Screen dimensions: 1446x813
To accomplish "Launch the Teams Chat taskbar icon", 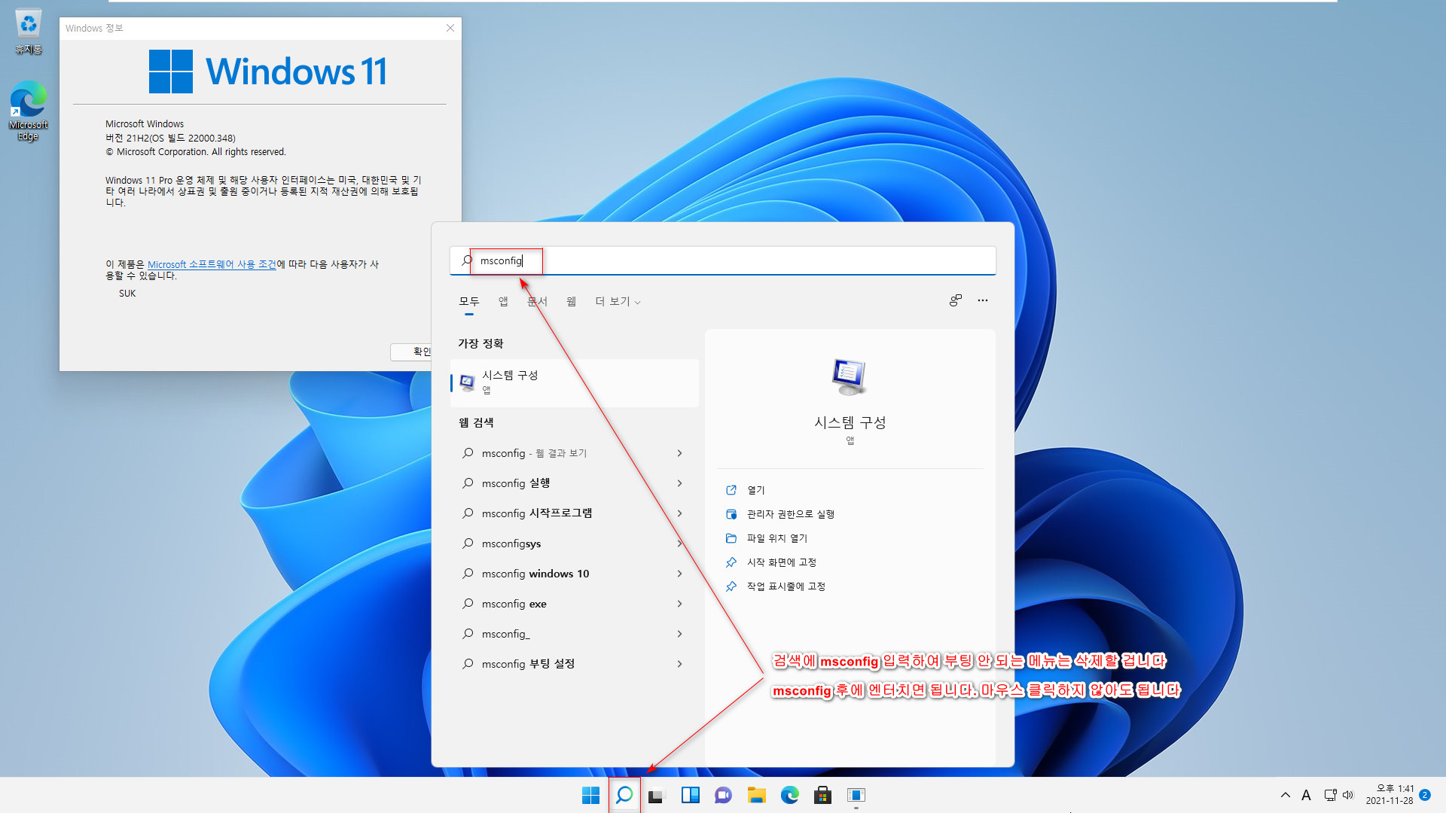I will tap(724, 795).
